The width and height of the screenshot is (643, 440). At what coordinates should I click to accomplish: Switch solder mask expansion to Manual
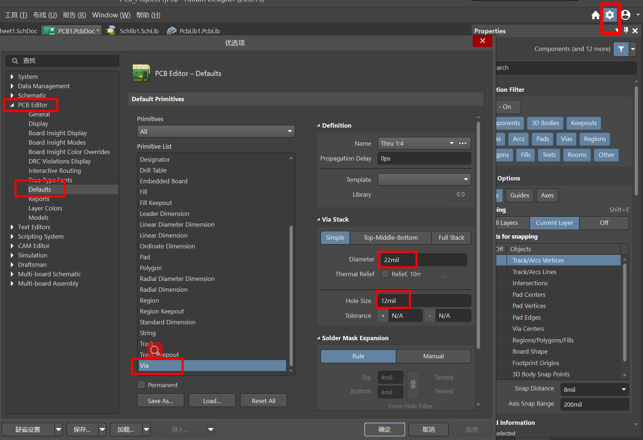tap(433, 356)
